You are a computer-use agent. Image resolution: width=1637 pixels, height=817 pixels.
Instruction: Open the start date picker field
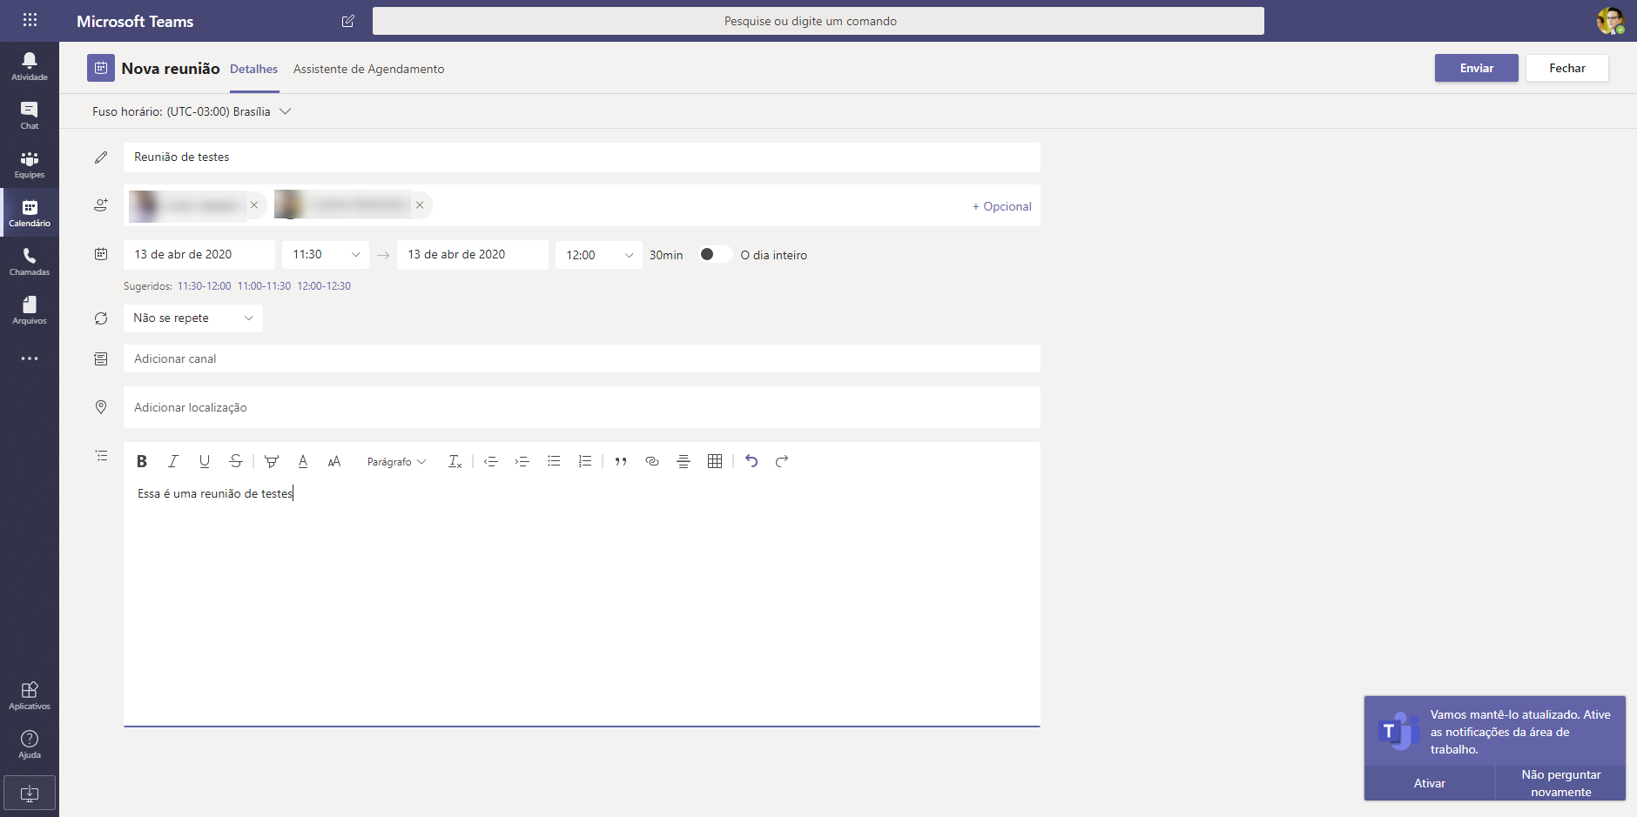pyautogui.click(x=199, y=255)
